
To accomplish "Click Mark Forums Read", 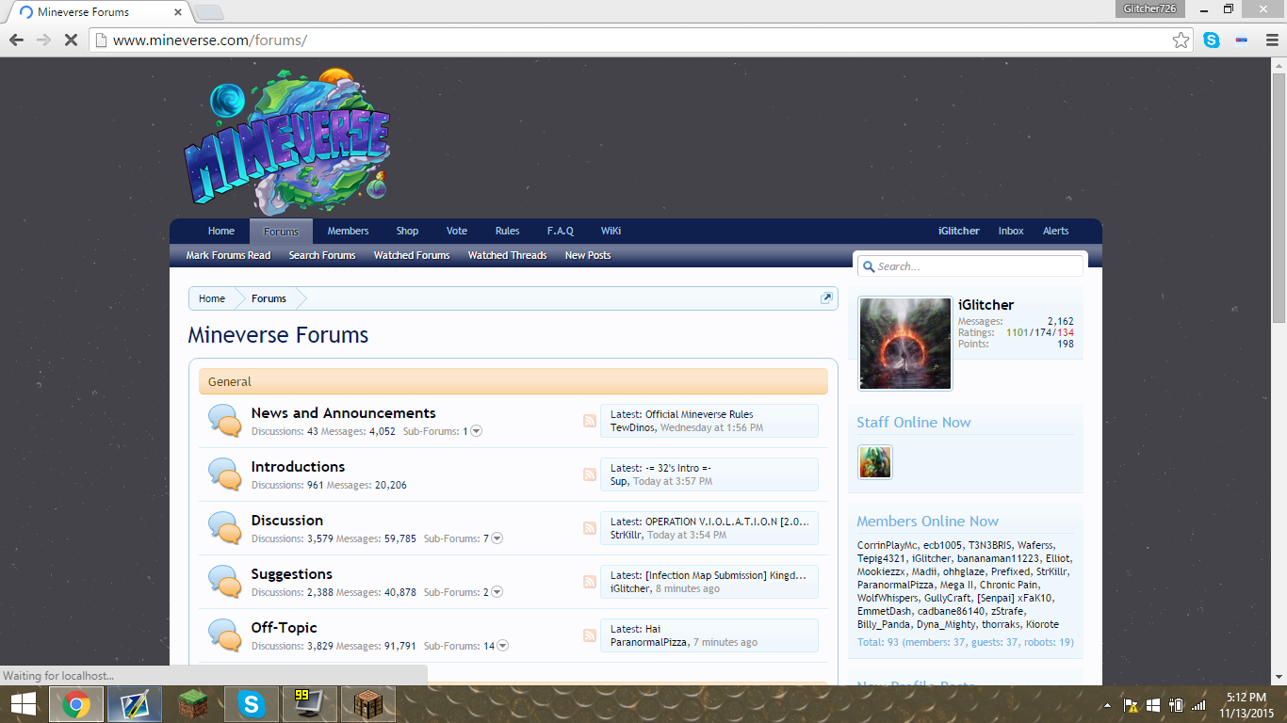I will [228, 255].
